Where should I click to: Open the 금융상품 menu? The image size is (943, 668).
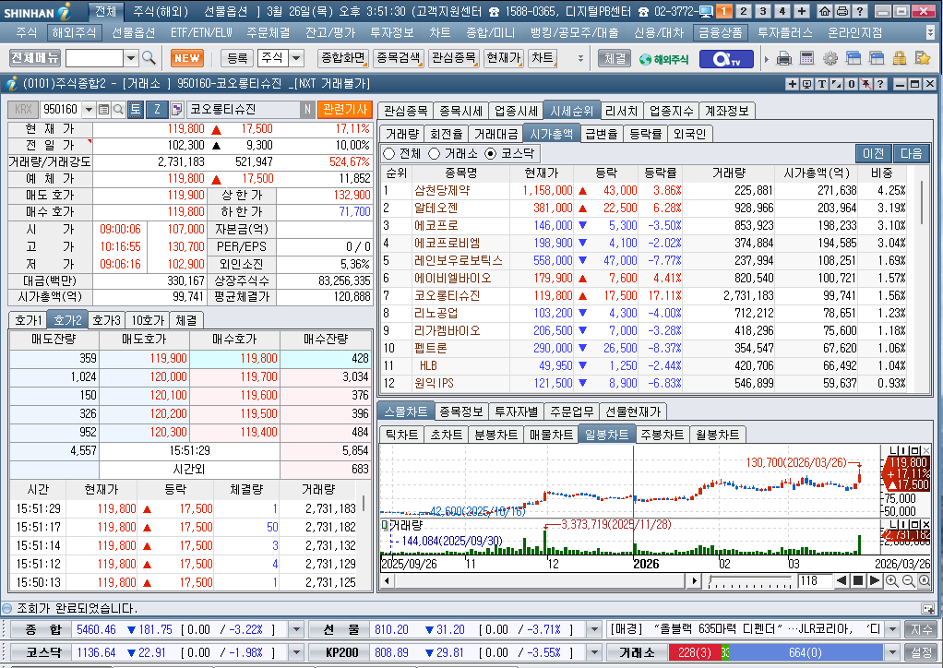click(x=720, y=33)
